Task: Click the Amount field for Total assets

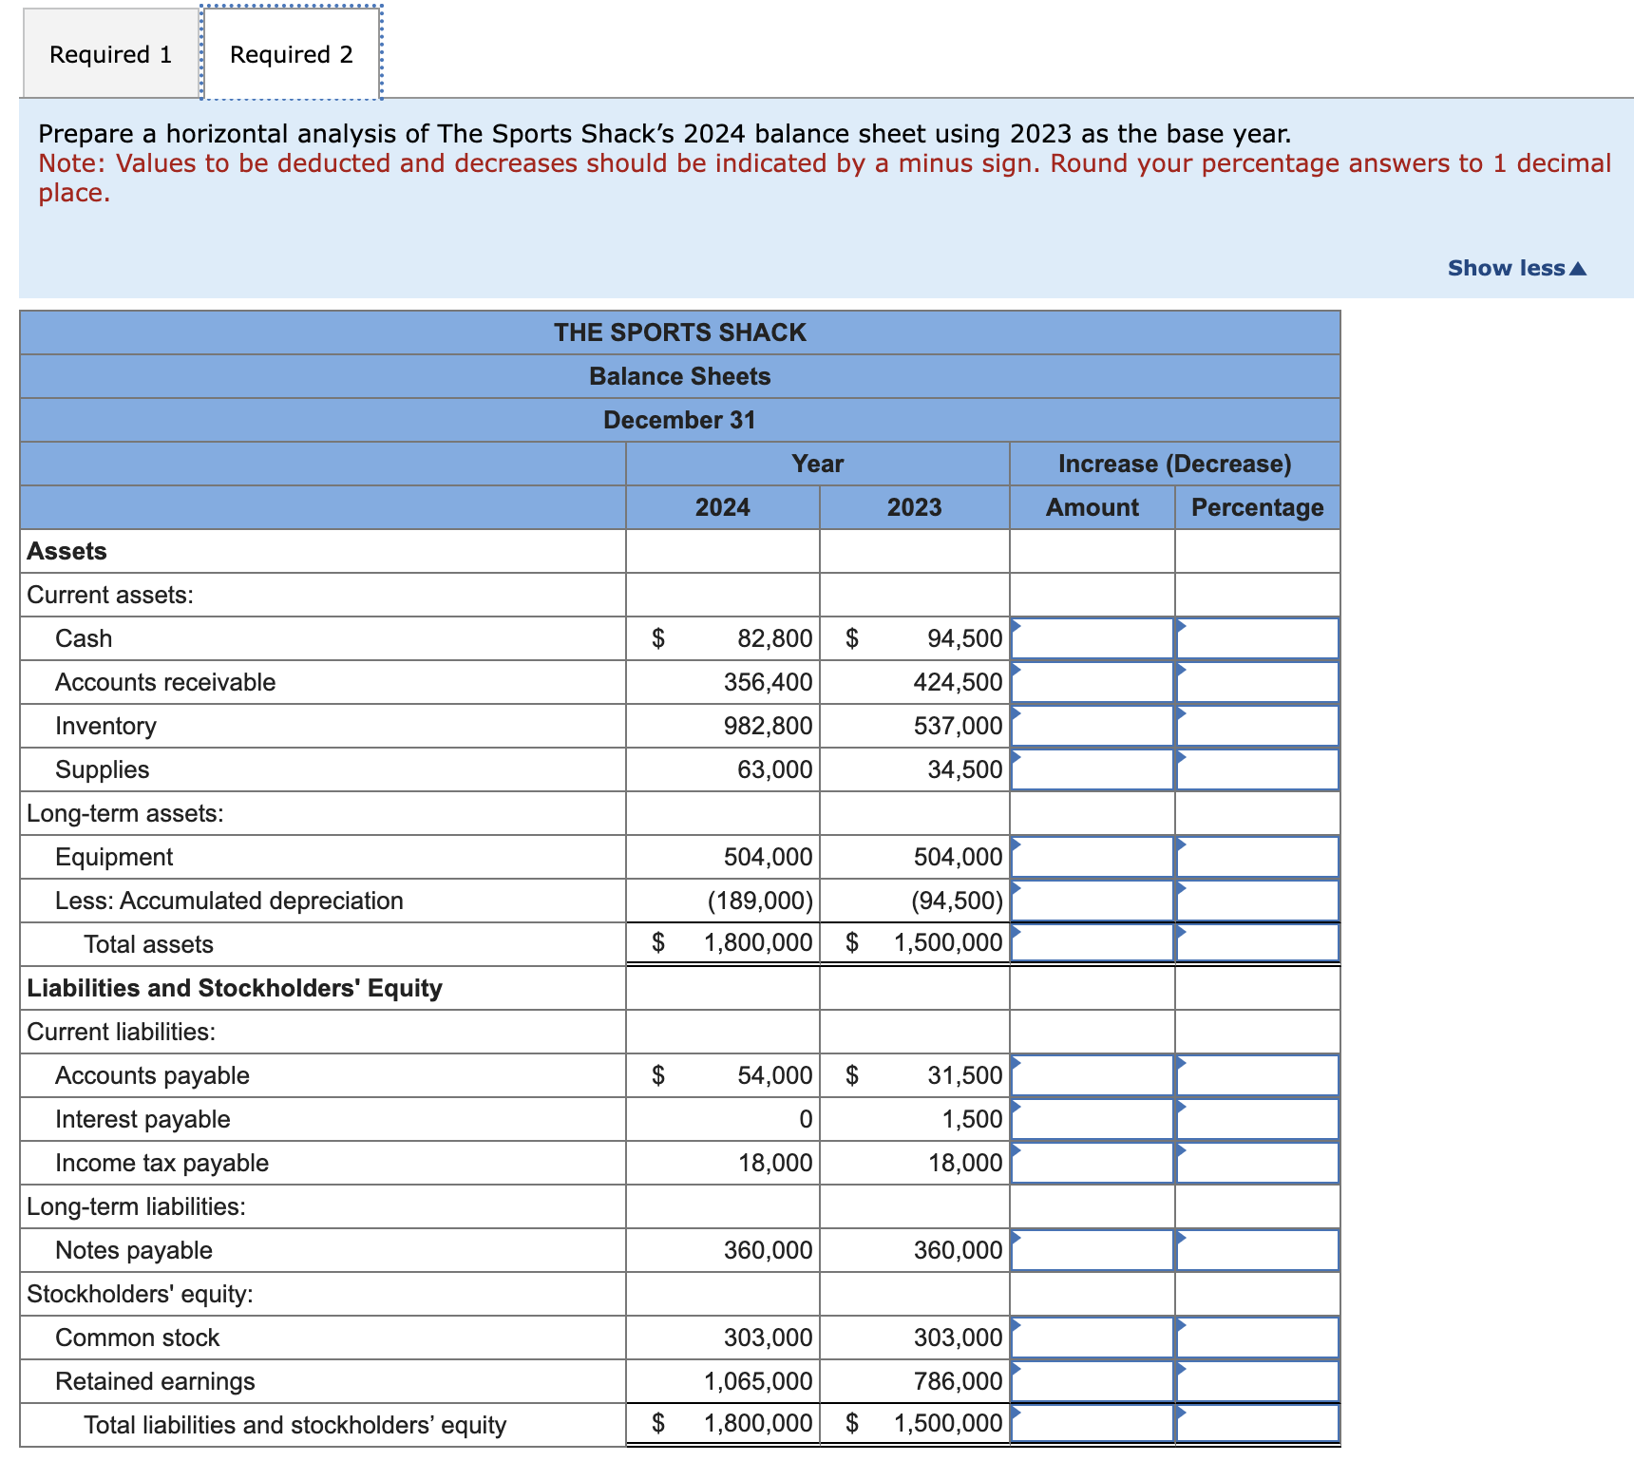Action: point(1092,943)
